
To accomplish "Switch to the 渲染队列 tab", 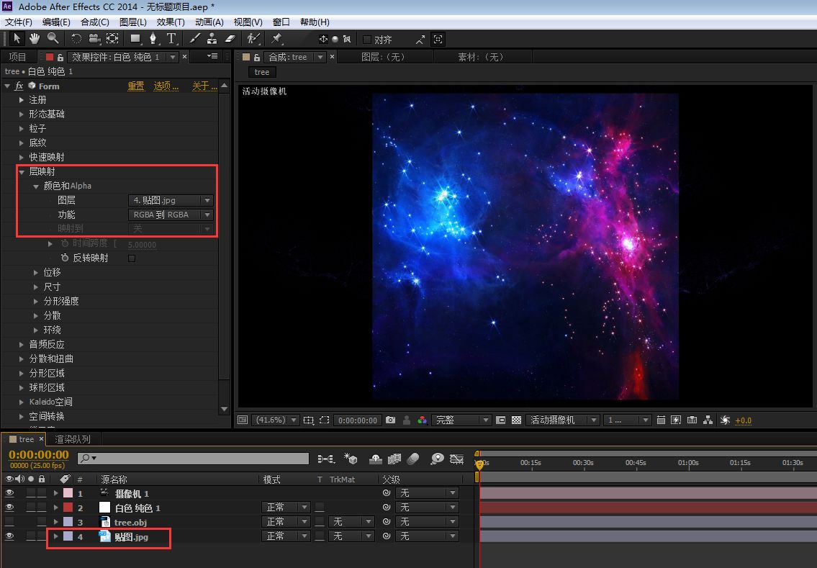I will [73, 439].
